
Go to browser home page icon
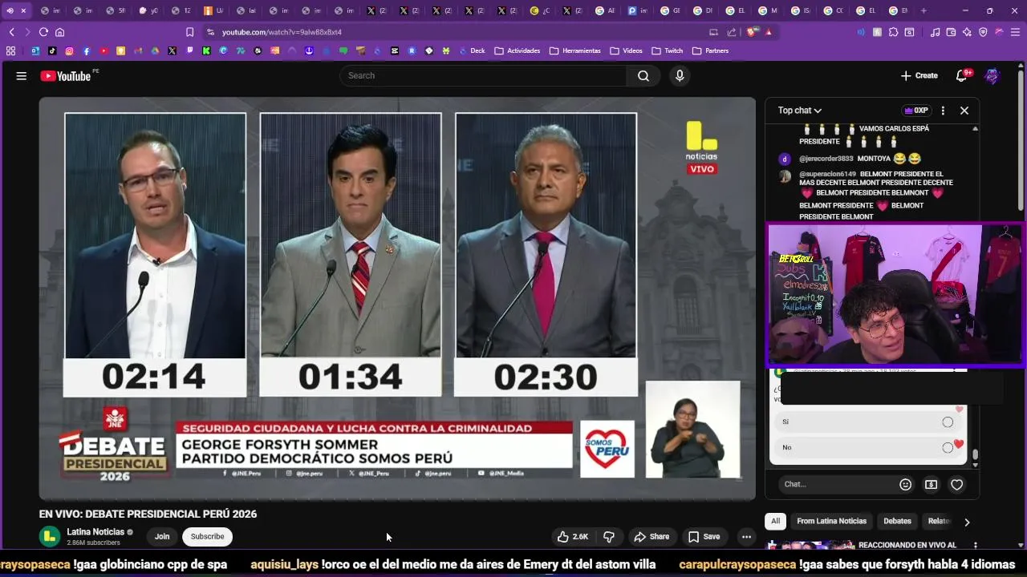click(x=59, y=32)
